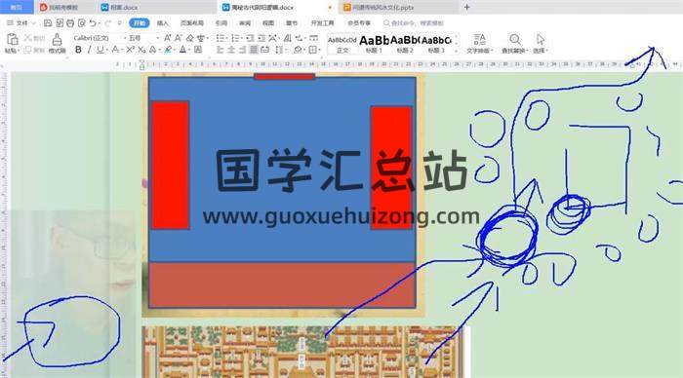Screen dimensions: 683x378
Task: Apply the Heading 2 style
Action: (x=405, y=44)
